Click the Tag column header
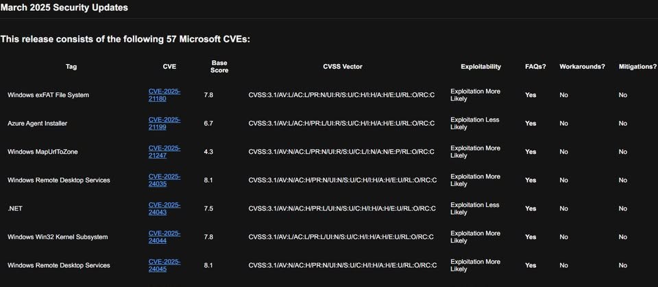 [x=71, y=66]
